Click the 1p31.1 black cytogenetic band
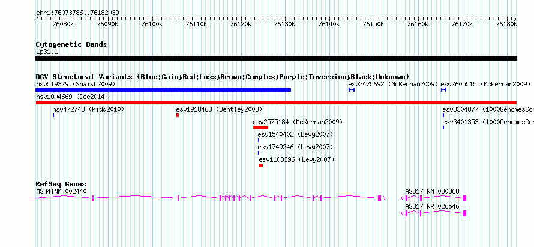 pyautogui.click(x=276, y=58)
